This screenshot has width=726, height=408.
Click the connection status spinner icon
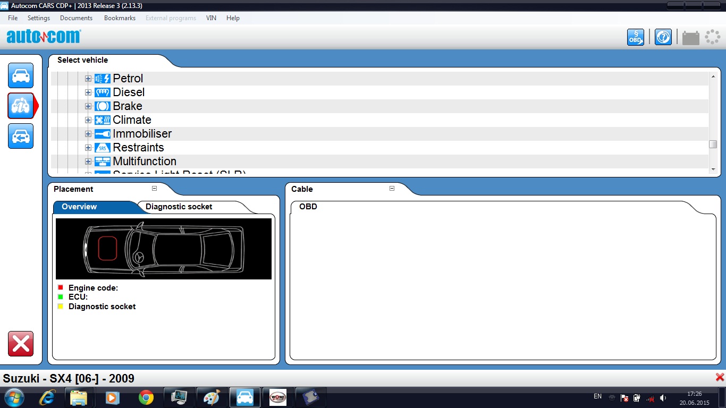(712, 37)
